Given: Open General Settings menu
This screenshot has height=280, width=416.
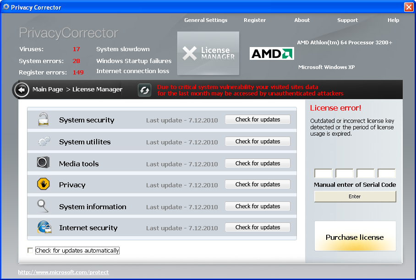Looking at the screenshot, I should [206, 20].
